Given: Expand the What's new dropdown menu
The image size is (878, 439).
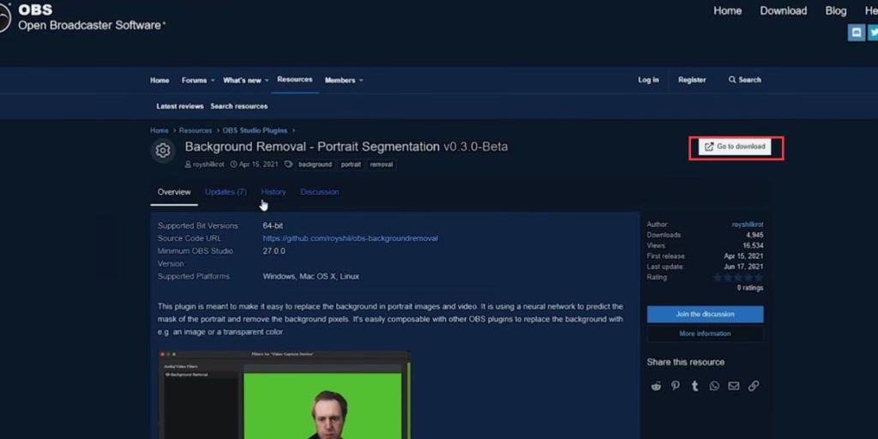Looking at the screenshot, I should [267, 81].
